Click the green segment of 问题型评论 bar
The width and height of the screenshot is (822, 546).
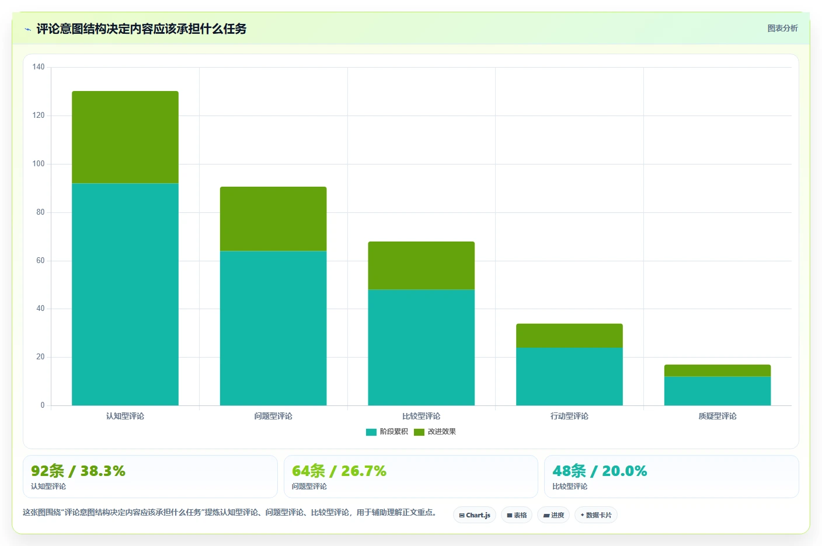273,219
